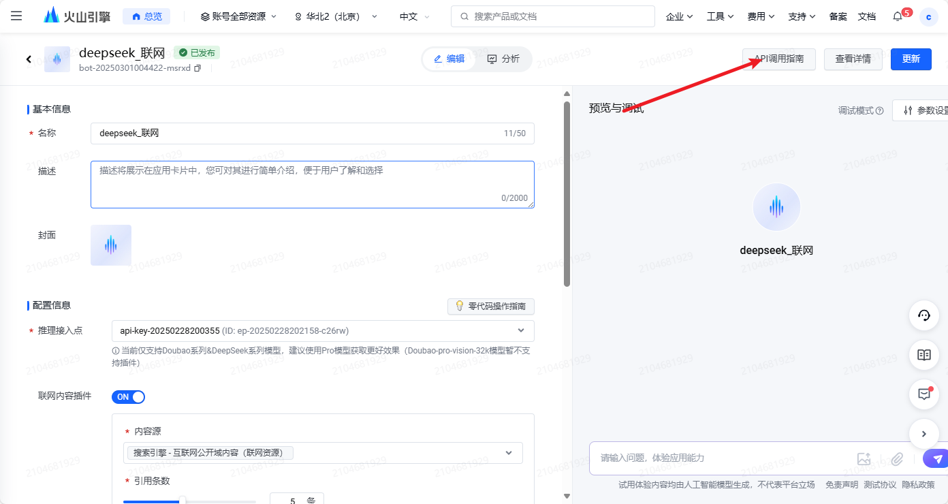Click the scrollbar up arrow
This screenshot has height=504, width=948.
coord(567,94)
